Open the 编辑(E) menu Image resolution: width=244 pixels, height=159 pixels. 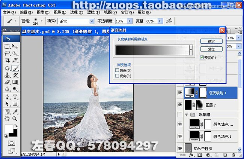pyautogui.click(x=26, y=12)
